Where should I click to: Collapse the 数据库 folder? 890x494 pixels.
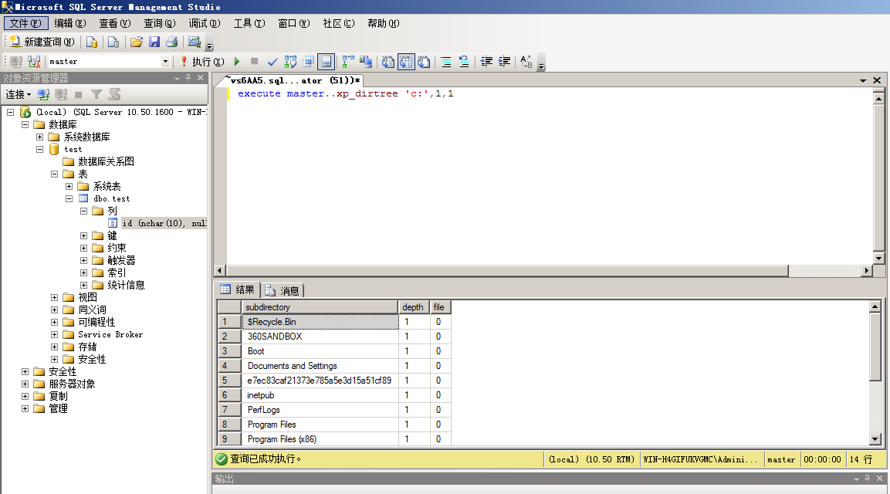coord(25,124)
